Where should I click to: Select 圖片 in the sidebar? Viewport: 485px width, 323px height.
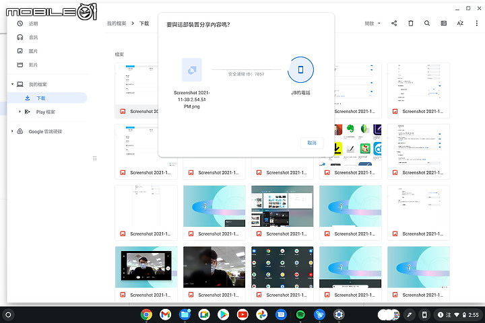point(48,51)
